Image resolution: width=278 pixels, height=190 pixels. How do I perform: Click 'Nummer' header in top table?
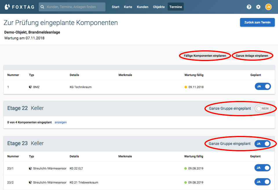tap(13, 75)
